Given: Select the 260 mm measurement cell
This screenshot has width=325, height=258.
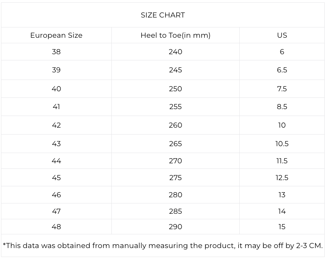Looking at the screenshot, I should [x=175, y=125].
